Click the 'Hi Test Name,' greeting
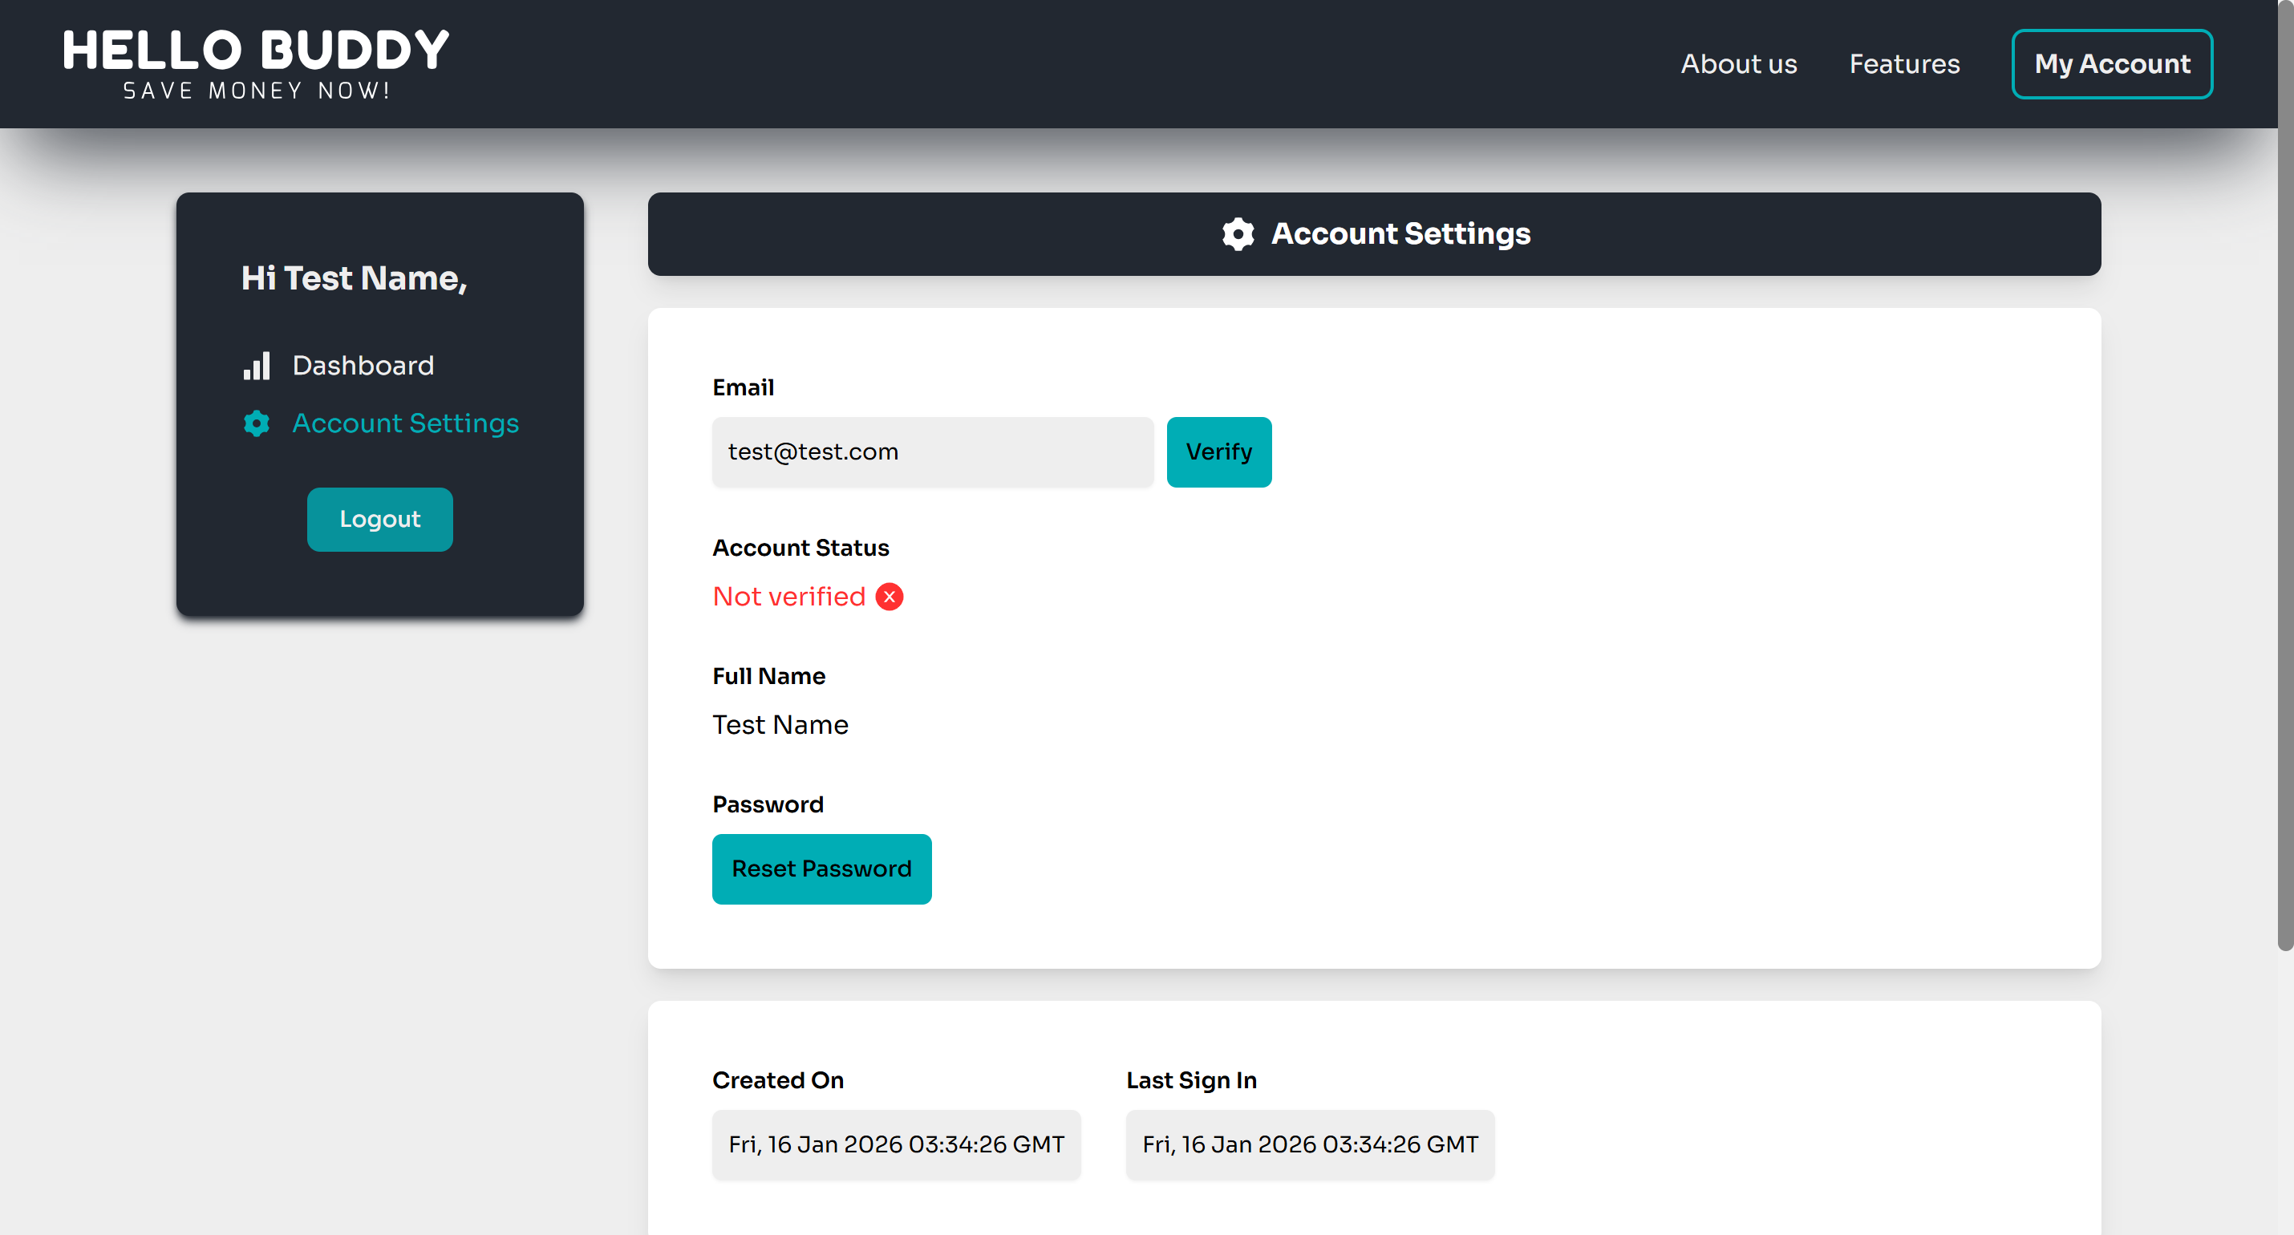Screen dimensions: 2294x1235 tap(354, 279)
